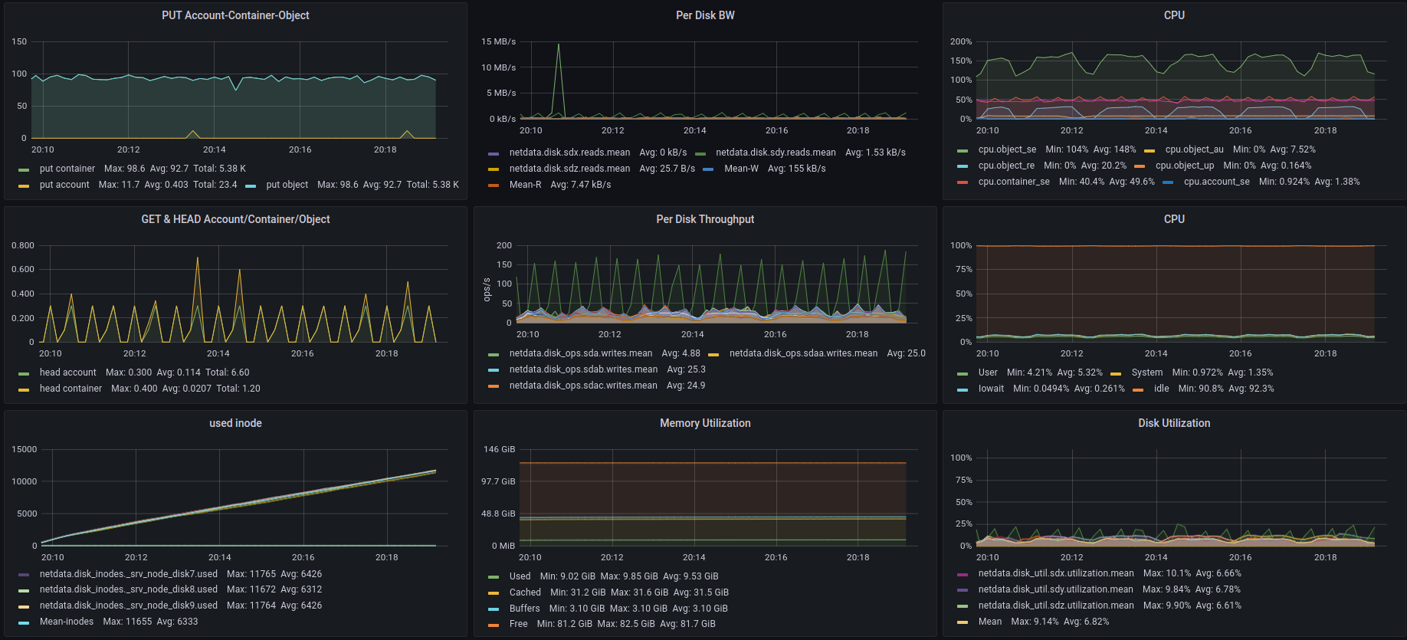The height and width of the screenshot is (640, 1407).
Task: Click the idle legend color marker
Action: point(1138,389)
